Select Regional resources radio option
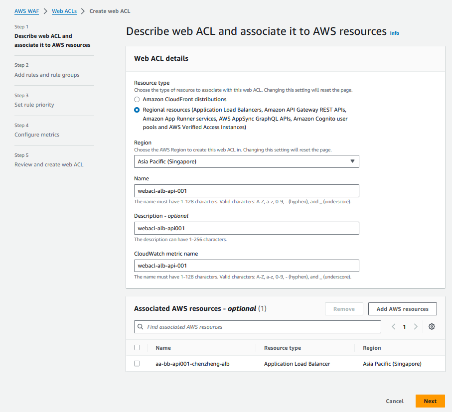Viewport: 452px width, 412px height. [x=137, y=110]
